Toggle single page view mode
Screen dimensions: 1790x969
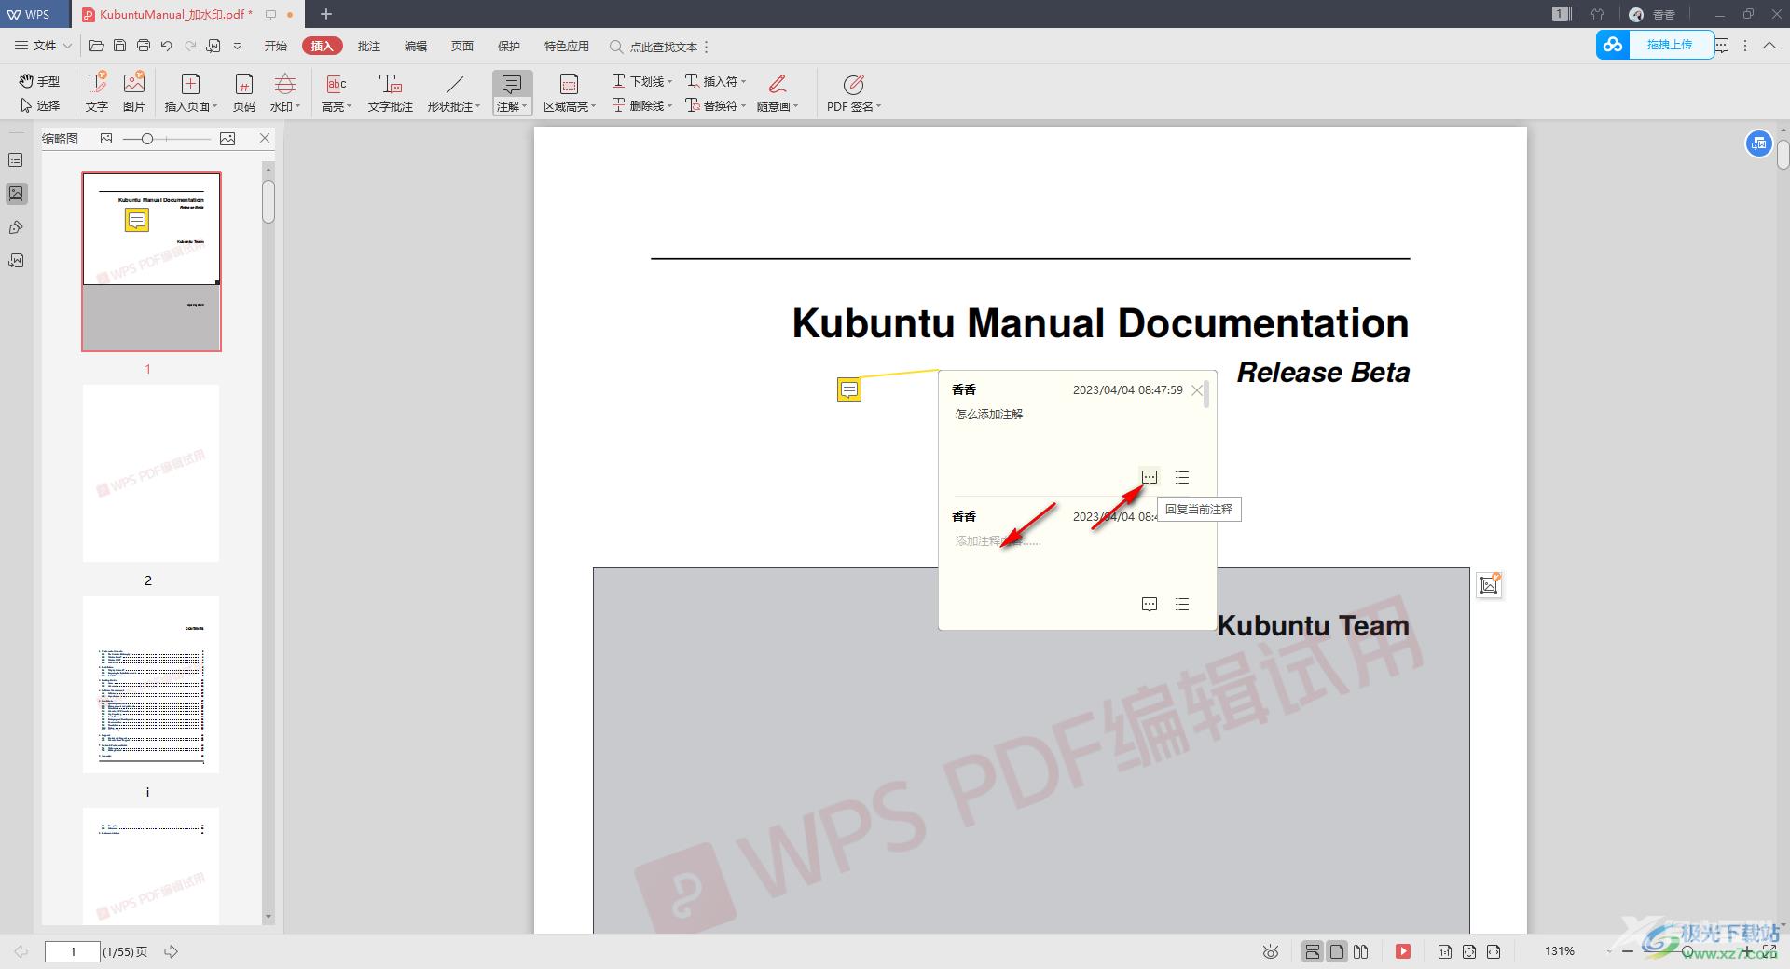click(1337, 951)
